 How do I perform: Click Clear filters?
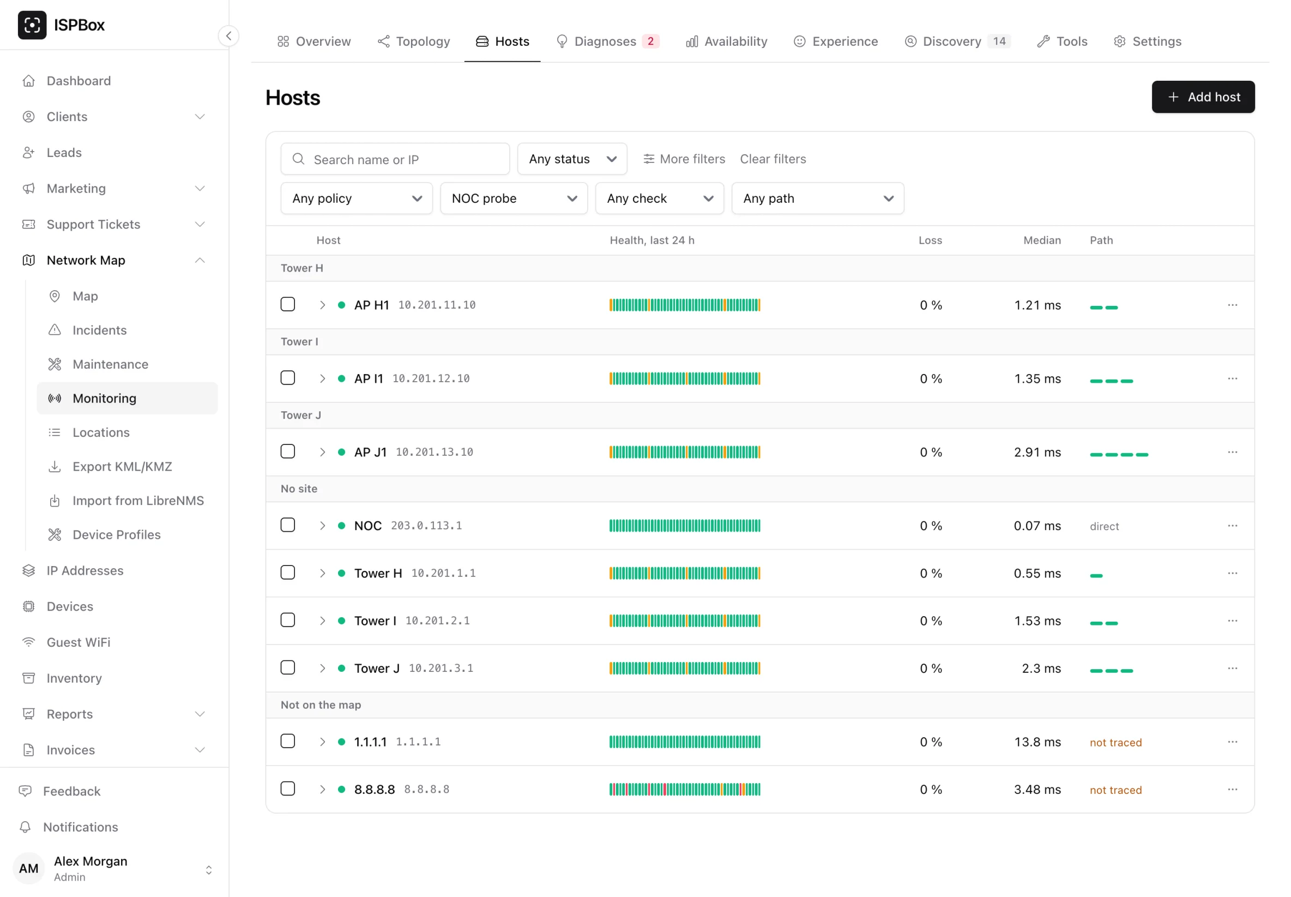pos(773,159)
